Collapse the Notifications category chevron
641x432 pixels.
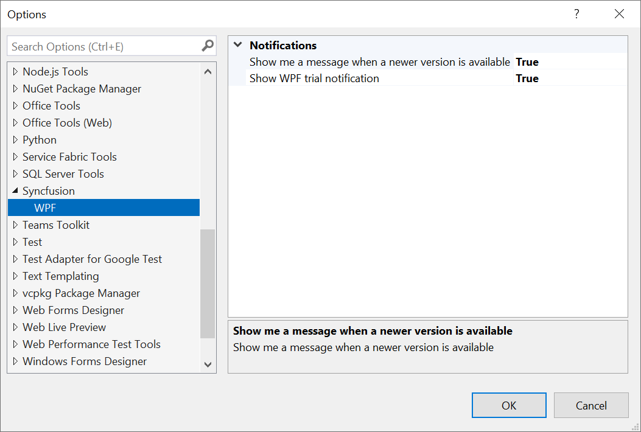pos(237,45)
